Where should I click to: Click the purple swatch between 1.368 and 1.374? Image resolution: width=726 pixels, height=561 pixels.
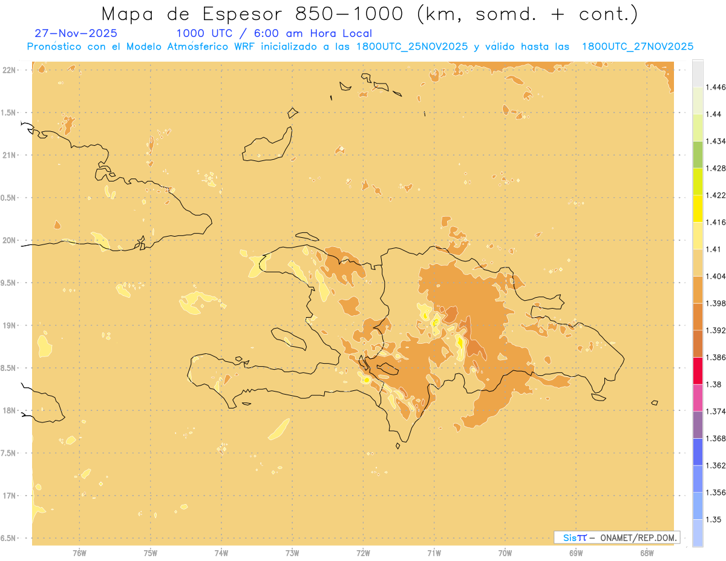(698, 424)
